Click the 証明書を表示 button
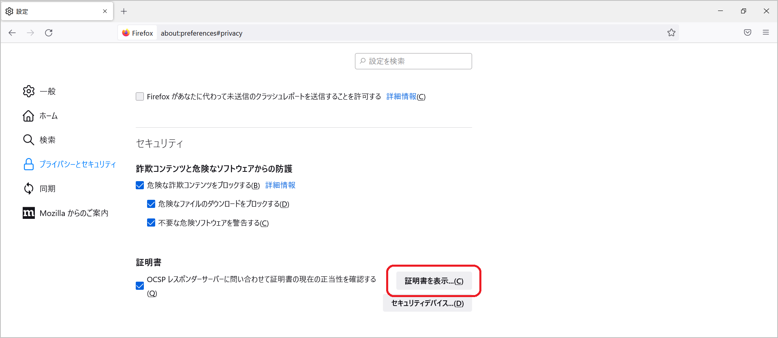Viewport: 778px width, 338px height. point(434,281)
